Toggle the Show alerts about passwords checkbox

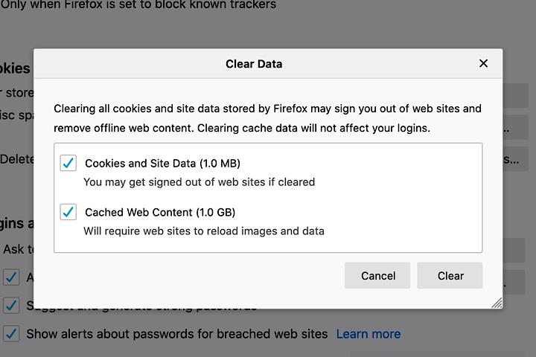(x=11, y=333)
